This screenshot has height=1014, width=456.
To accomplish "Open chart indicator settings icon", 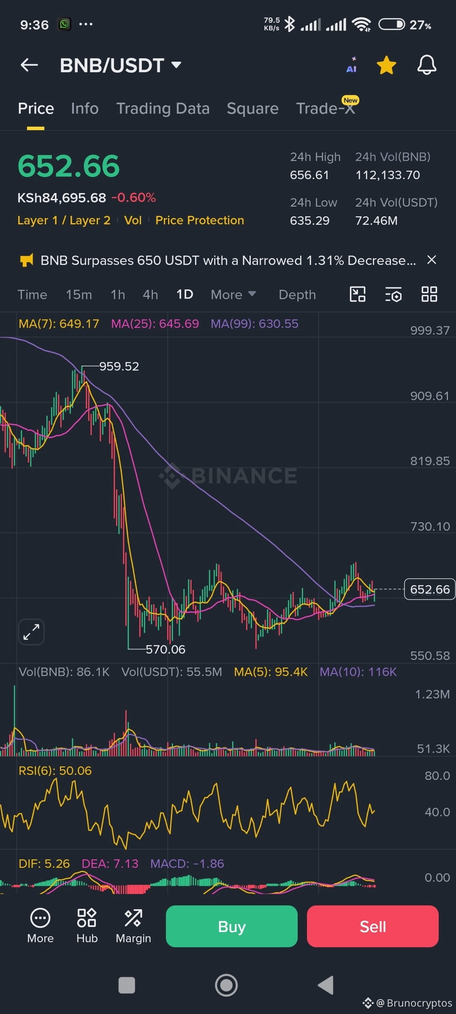I will click(393, 294).
